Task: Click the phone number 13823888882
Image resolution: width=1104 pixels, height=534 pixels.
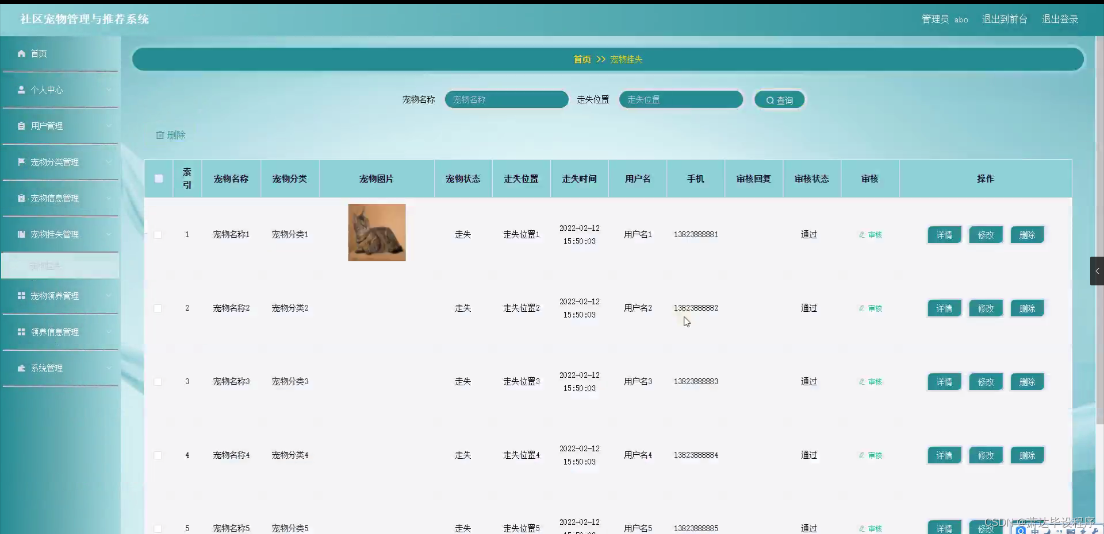Action: click(x=696, y=308)
